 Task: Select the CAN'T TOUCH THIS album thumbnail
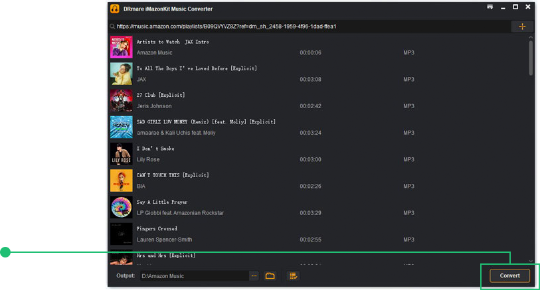(x=122, y=181)
